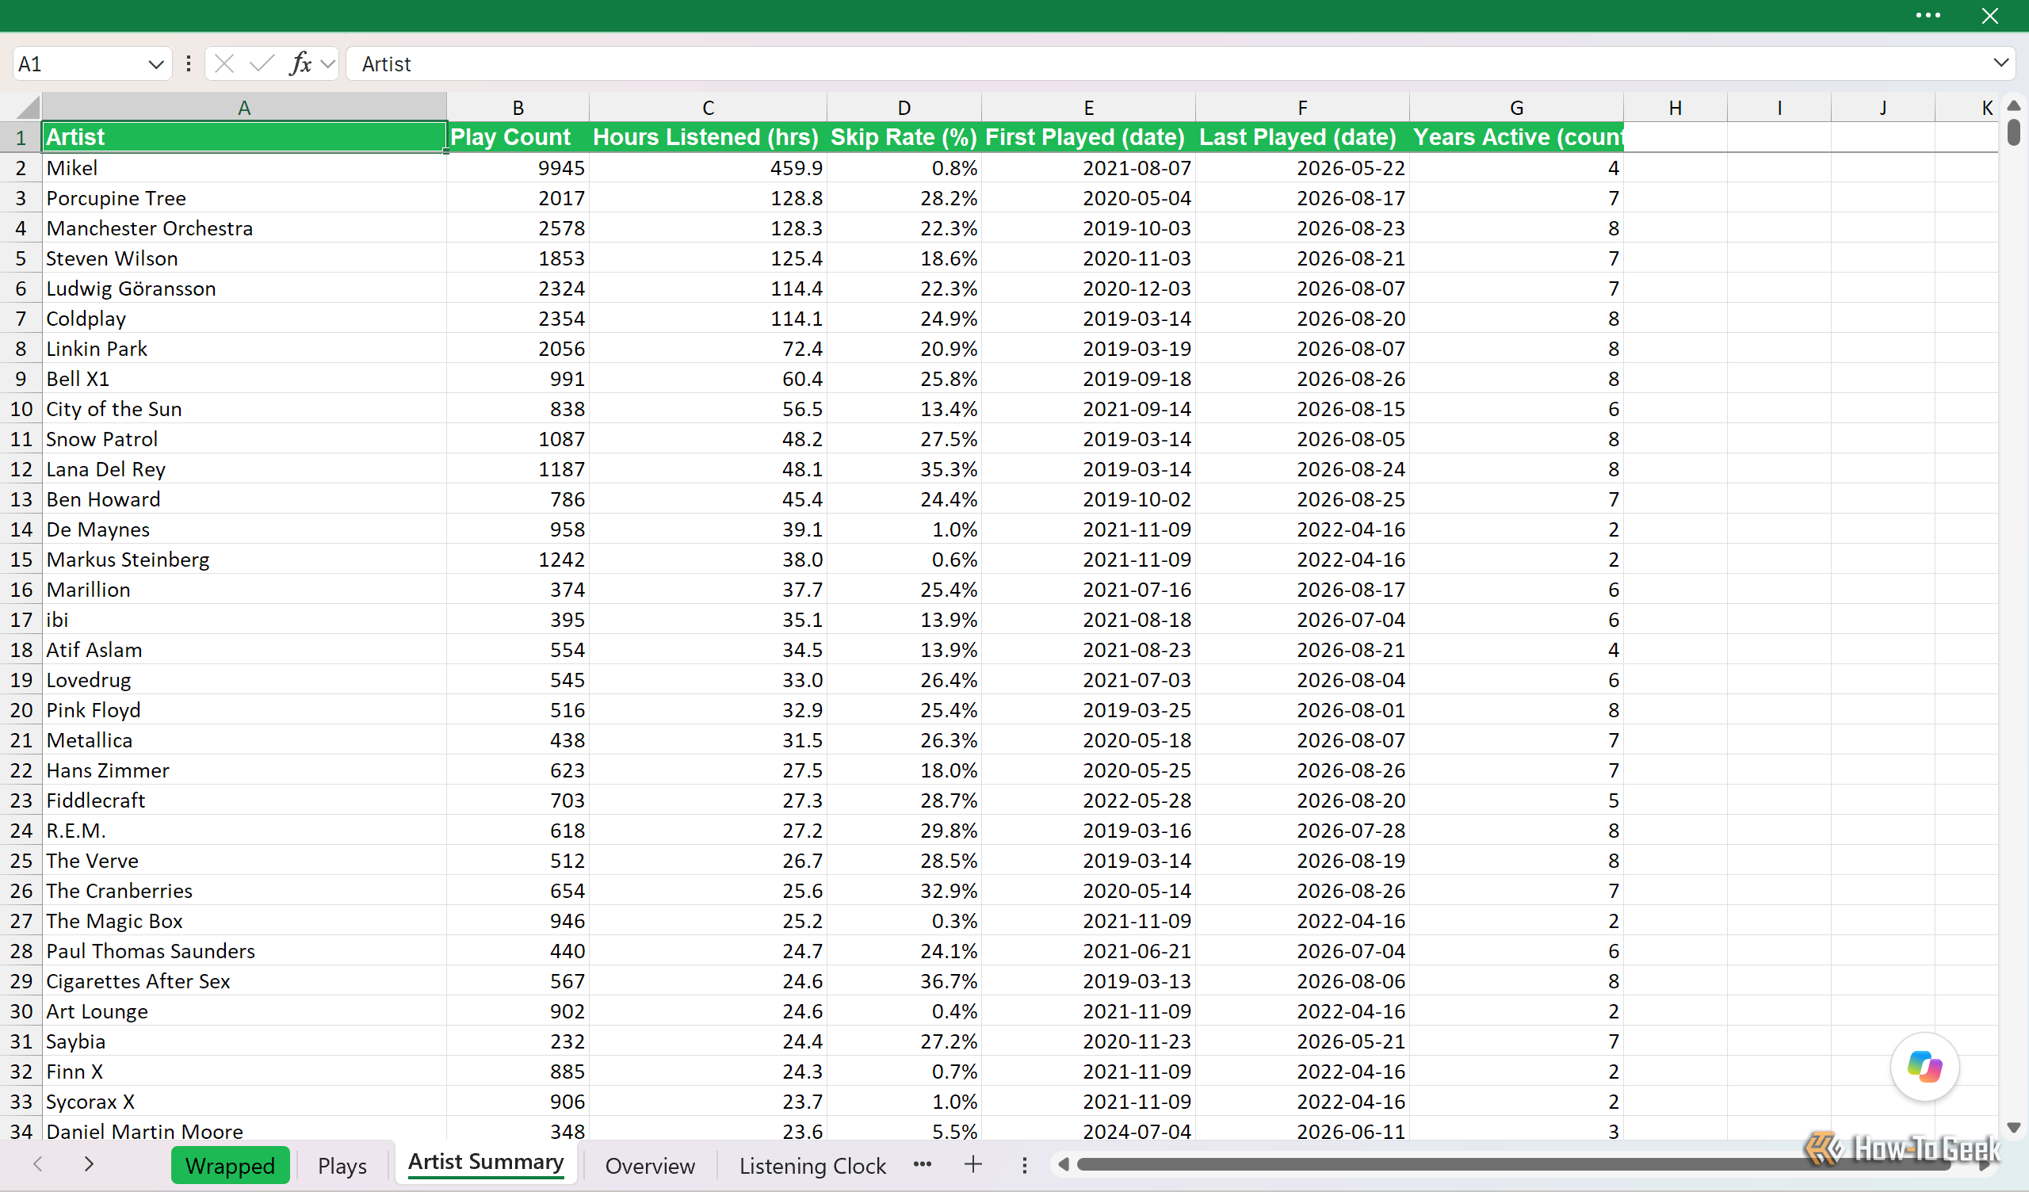Image resolution: width=2029 pixels, height=1192 pixels.
Task: Select column D header
Action: point(904,107)
